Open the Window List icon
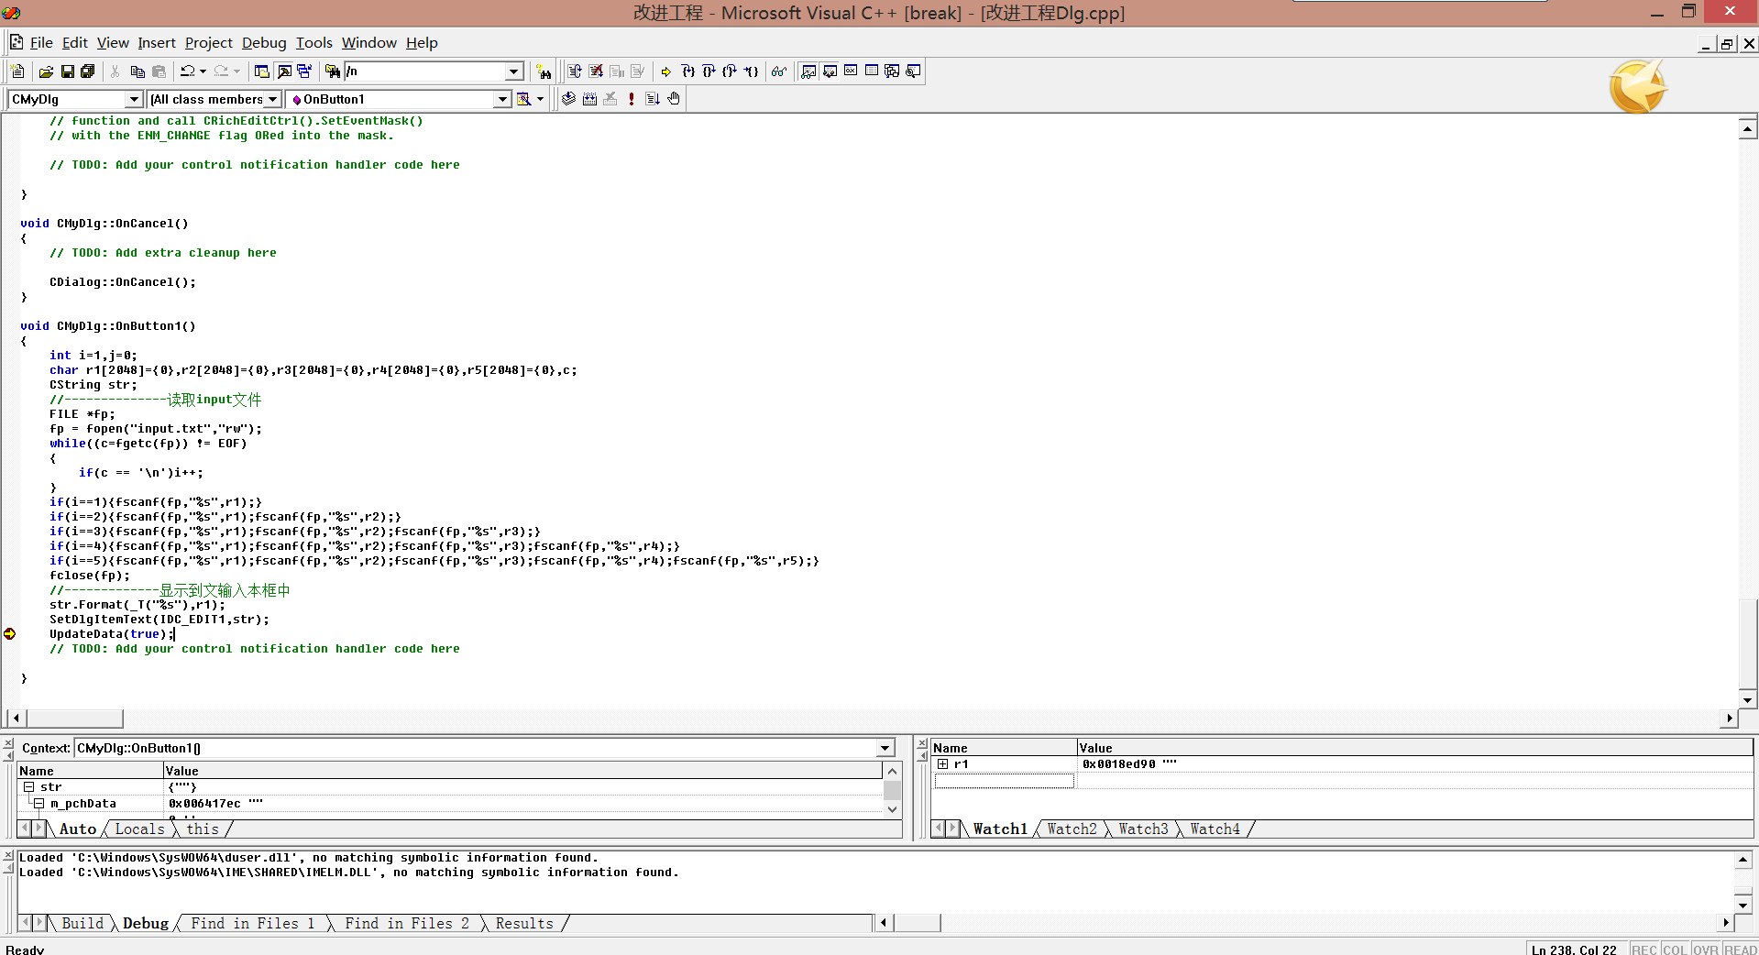The image size is (1759, 955). pos(305,71)
